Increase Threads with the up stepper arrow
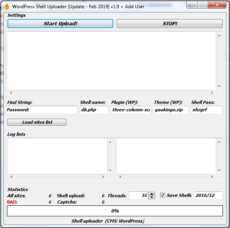This screenshot has width=230, height=228. pyautogui.click(x=152, y=194)
